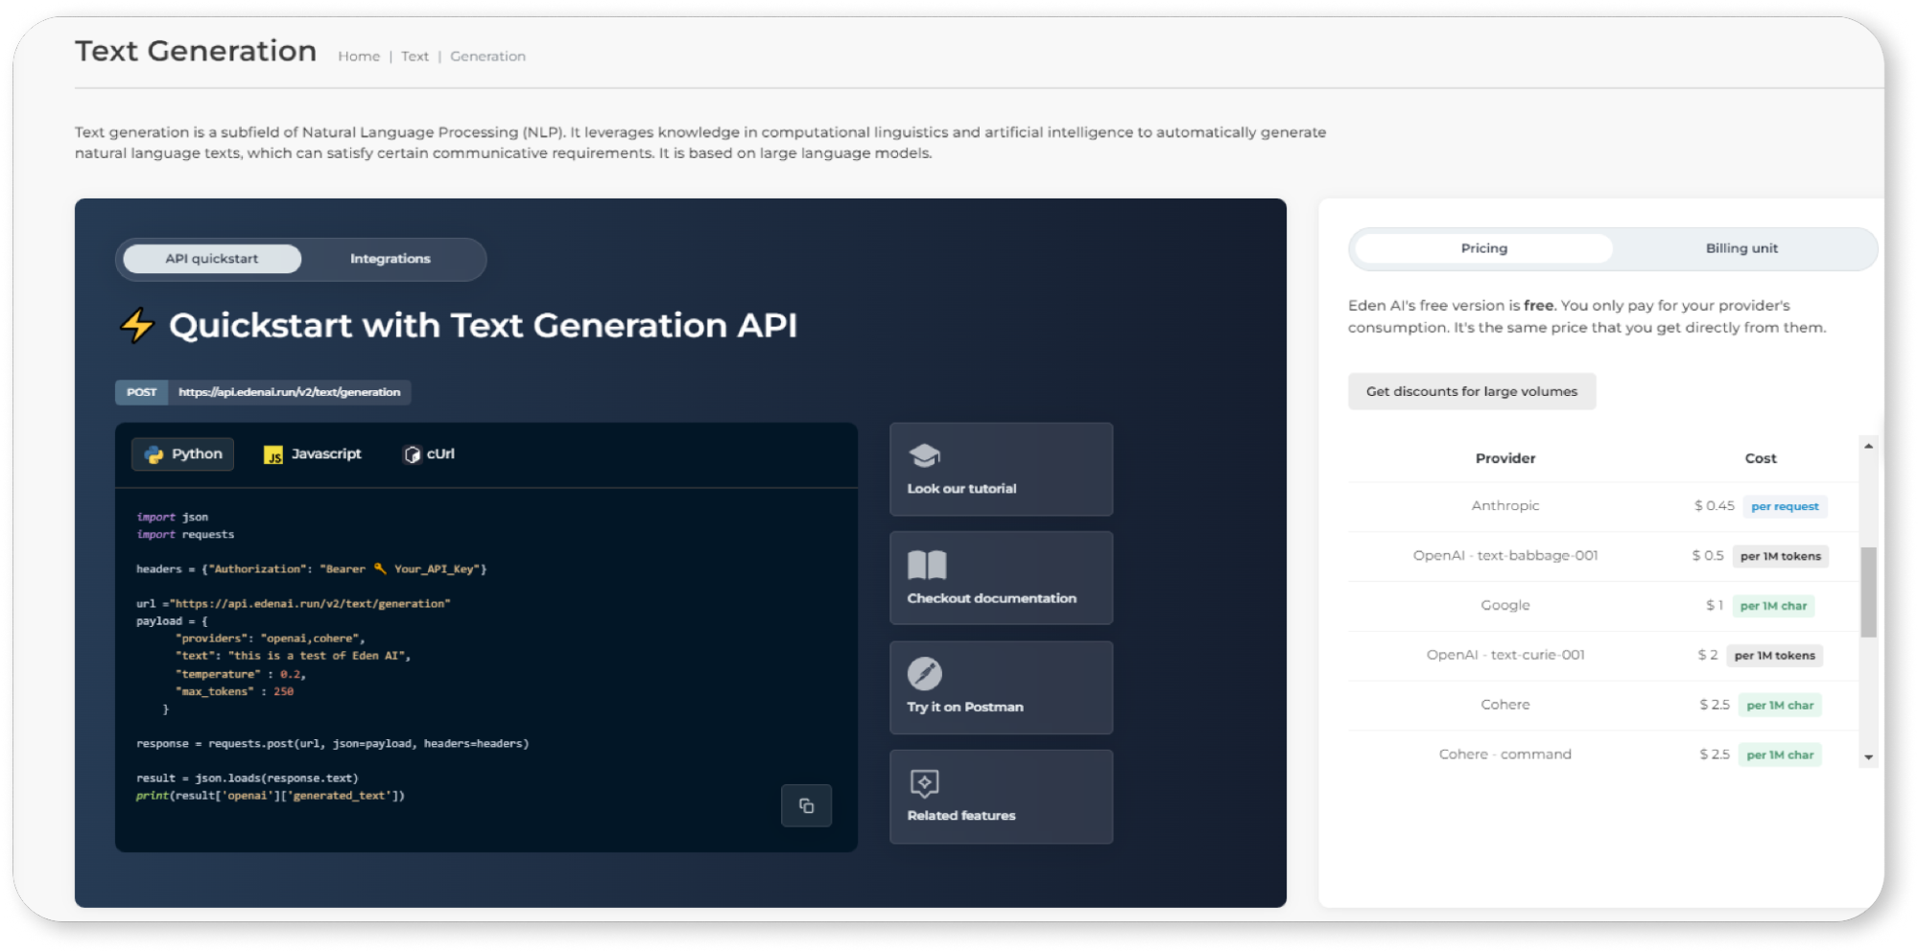Viewport: 1918px width, 952px height.
Task: Click Get discounts for large volumes
Action: (1471, 391)
